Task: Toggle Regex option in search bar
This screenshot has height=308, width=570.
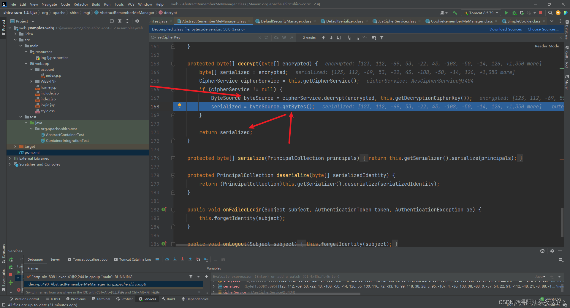Action: [x=292, y=38]
